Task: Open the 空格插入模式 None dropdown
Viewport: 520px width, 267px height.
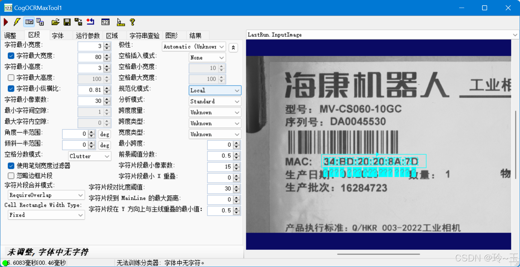Action: pyautogui.click(x=207, y=58)
